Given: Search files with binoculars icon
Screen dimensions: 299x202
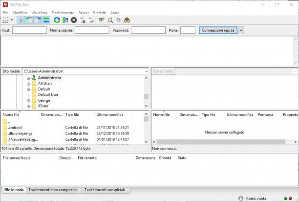Looking at the screenshot, I should pyautogui.click(x=127, y=20).
